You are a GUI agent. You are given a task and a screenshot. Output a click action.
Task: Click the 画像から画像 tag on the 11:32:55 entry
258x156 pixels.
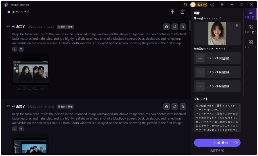pyautogui.click(x=65, y=27)
